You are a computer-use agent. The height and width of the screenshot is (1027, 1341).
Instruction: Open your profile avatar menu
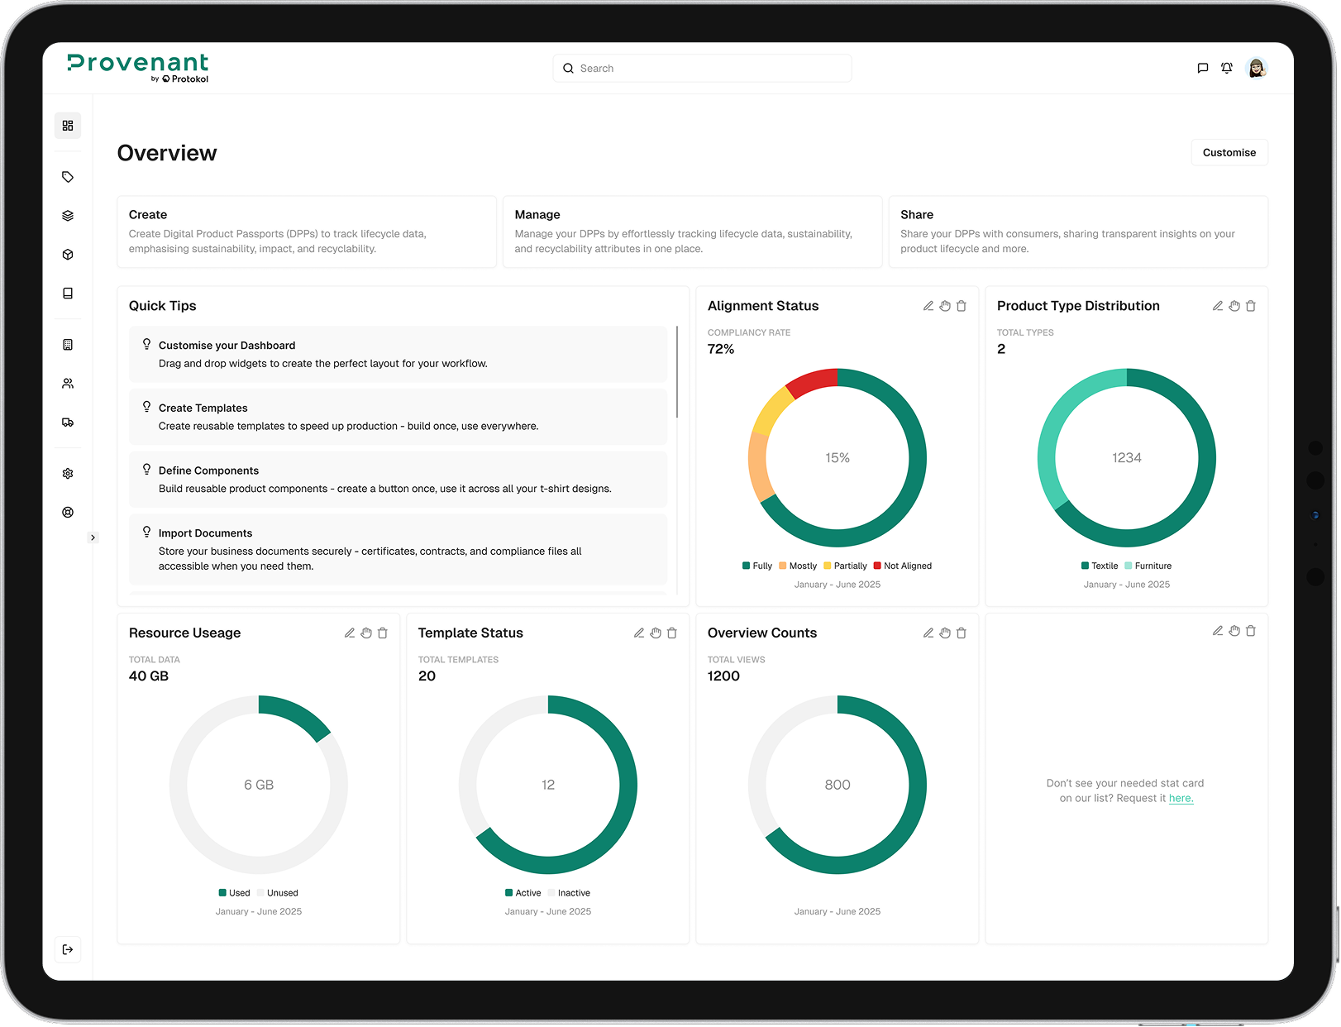[1257, 68]
